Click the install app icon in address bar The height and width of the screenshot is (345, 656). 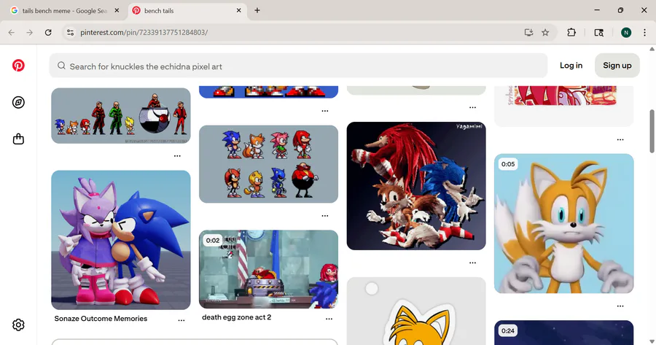pyautogui.click(x=528, y=32)
